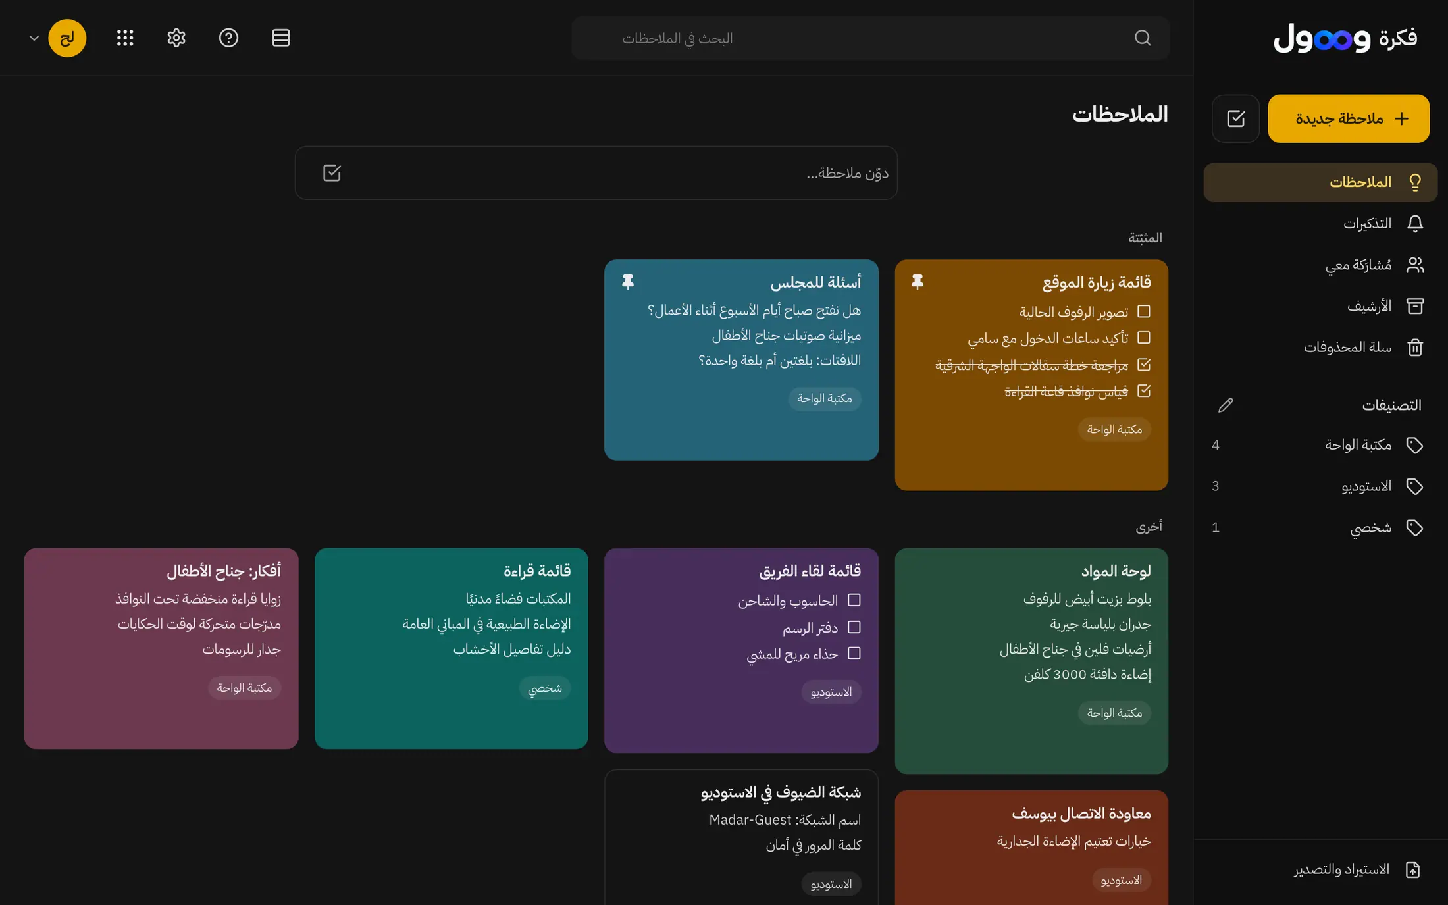The height and width of the screenshot is (905, 1448).
Task: Uncheck مراجعة خطة سقالات الواجهة الشرقية
Action: point(1144,364)
